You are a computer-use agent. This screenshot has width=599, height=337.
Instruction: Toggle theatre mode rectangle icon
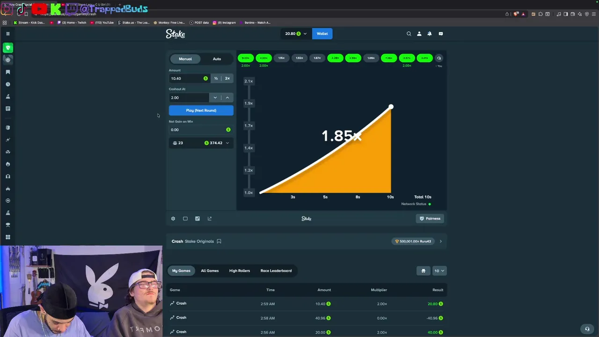click(x=185, y=219)
